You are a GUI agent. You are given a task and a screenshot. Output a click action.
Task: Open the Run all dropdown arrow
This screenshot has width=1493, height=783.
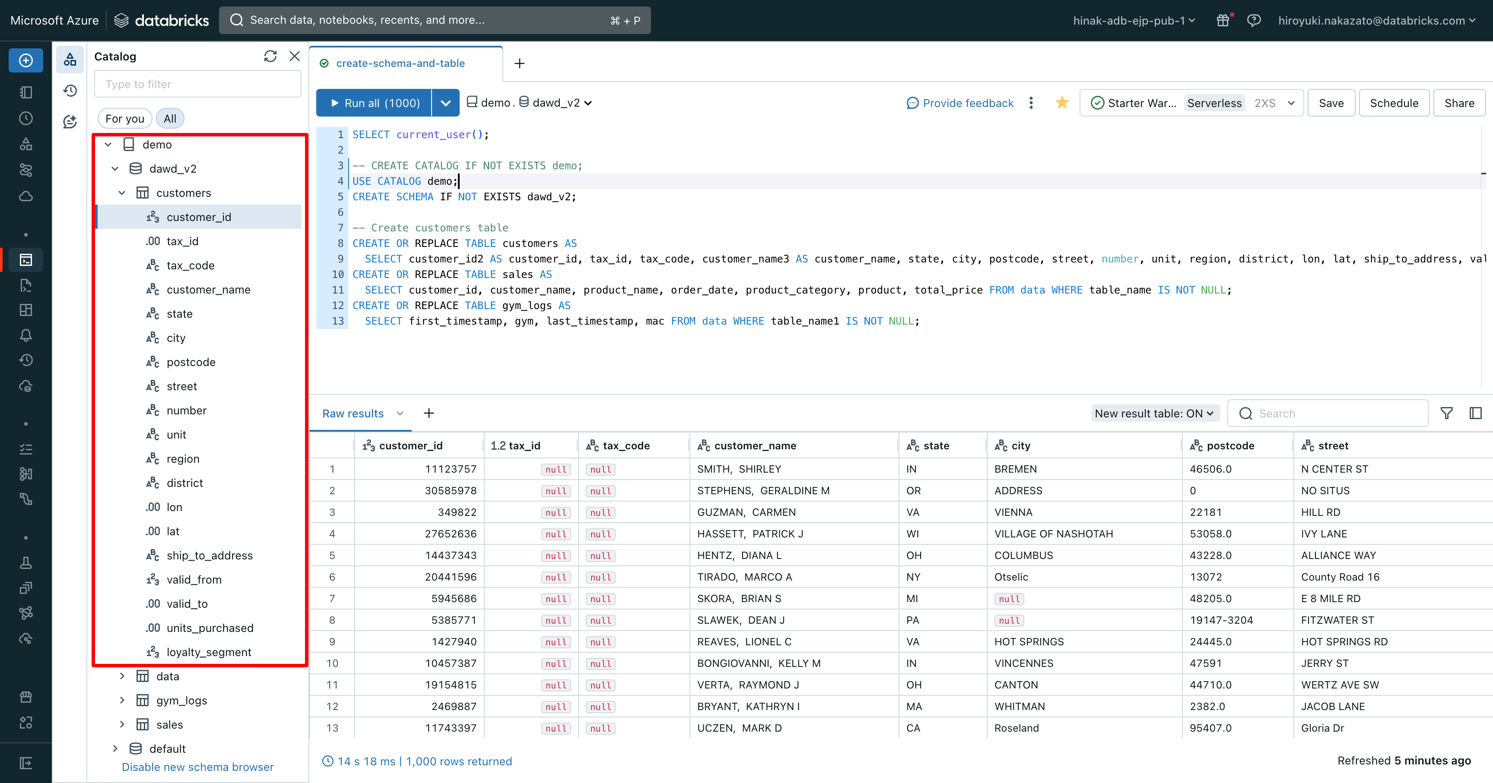pos(445,103)
